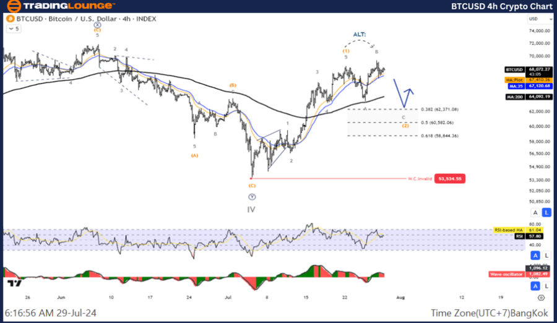Click the orange (A) wave label

click(x=194, y=156)
